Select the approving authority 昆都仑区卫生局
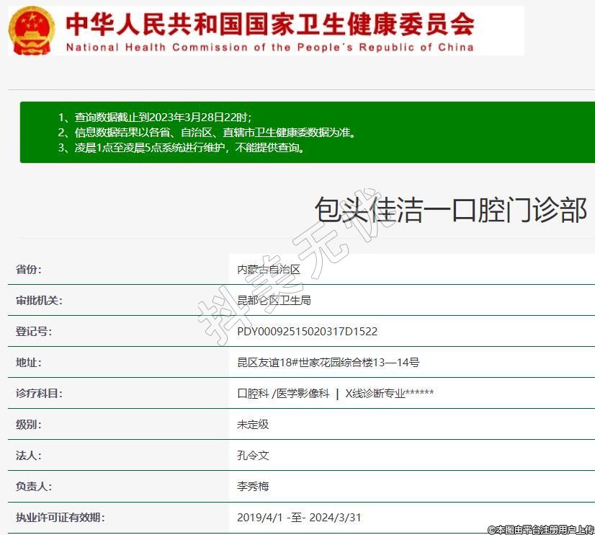Image resolution: width=595 pixels, height=535 pixels. coord(274,301)
